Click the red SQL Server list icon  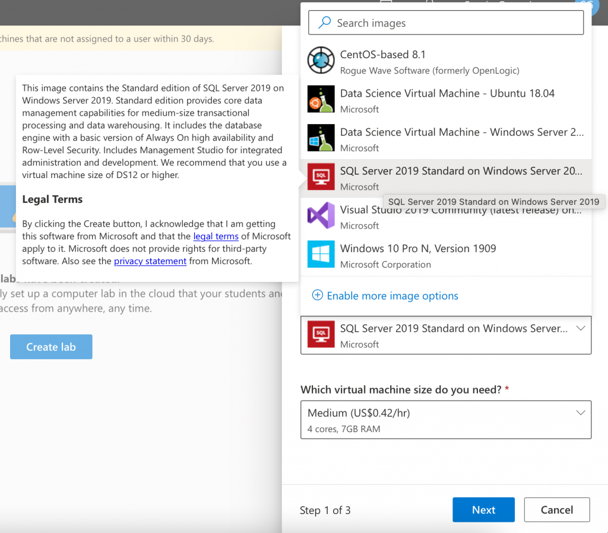coord(321,177)
